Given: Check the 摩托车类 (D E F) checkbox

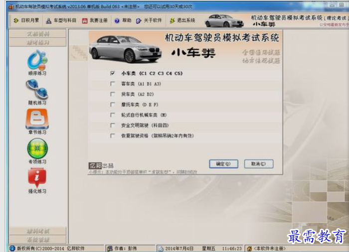Looking at the screenshot, I should [113, 105].
